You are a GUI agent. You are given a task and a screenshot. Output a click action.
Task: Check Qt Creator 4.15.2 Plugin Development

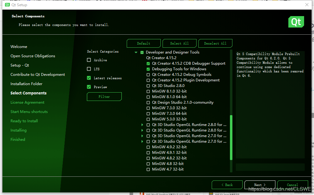(148, 80)
